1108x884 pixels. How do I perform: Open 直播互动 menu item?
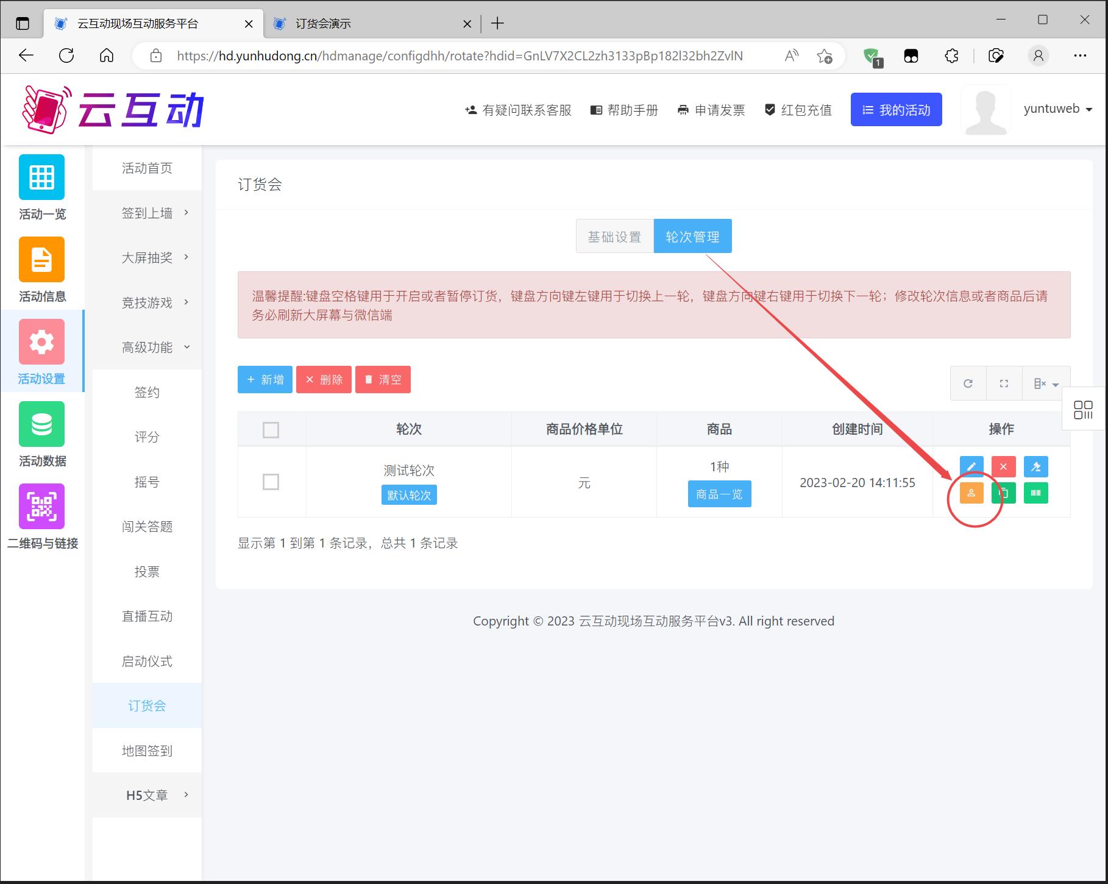(x=147, y=616)
